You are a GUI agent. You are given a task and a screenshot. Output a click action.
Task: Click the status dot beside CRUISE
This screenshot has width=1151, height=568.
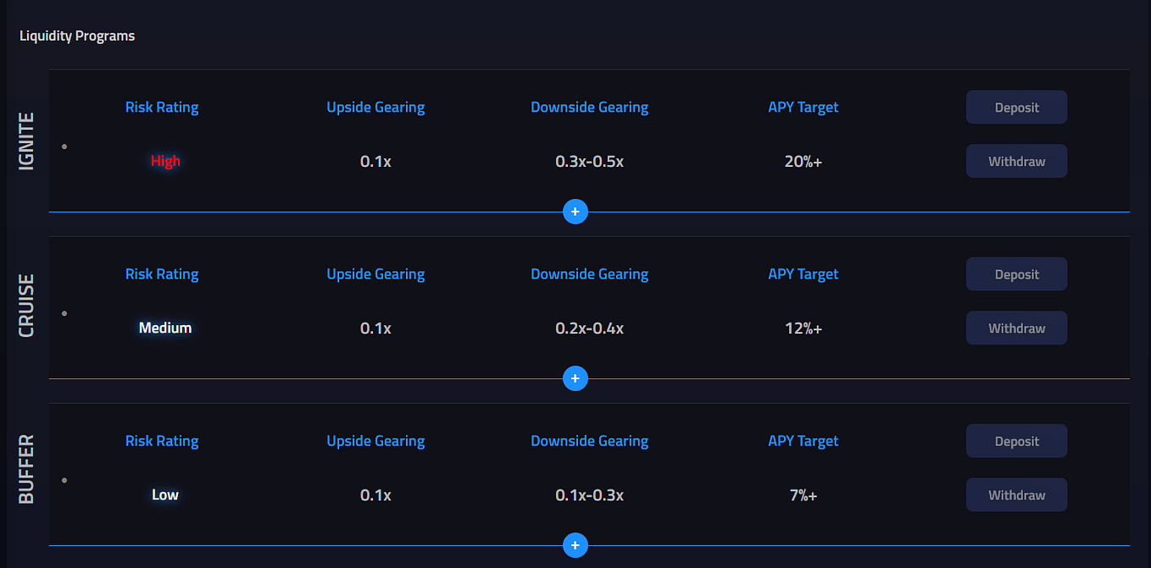click(64, 312)
